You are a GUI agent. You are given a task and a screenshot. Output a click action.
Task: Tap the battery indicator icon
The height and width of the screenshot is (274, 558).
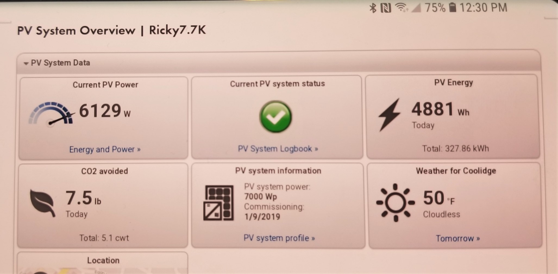(x=452, y=7)
